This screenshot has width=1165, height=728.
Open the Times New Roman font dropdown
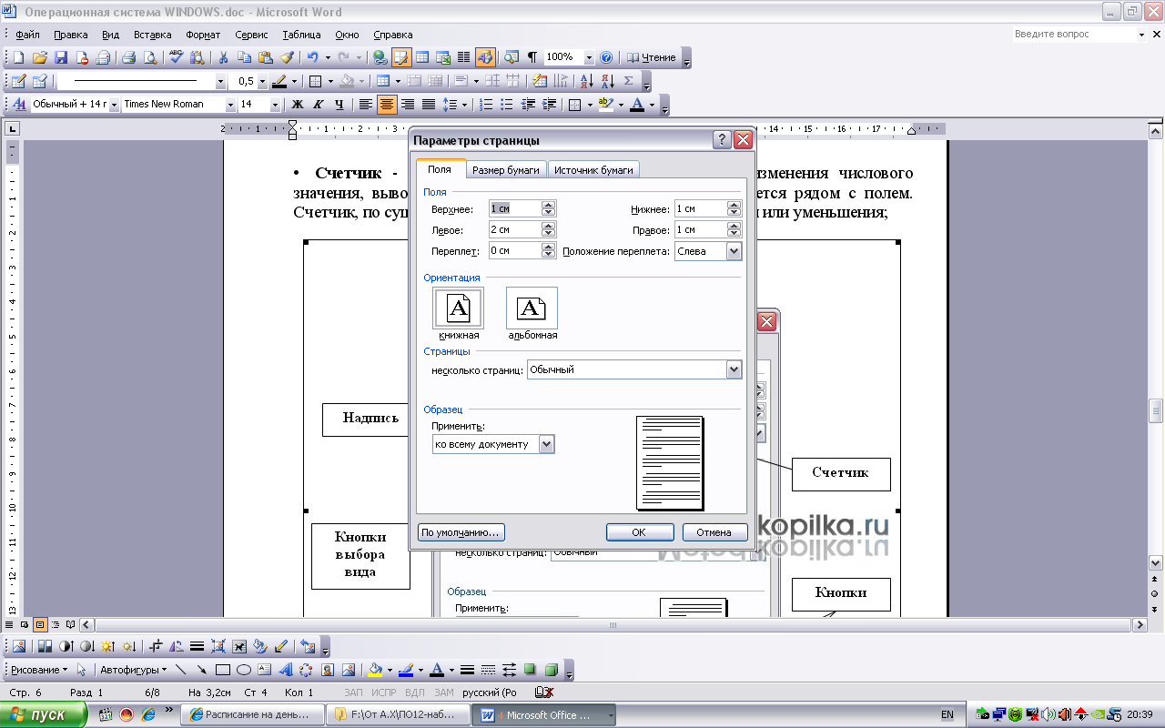pos(229,105)
